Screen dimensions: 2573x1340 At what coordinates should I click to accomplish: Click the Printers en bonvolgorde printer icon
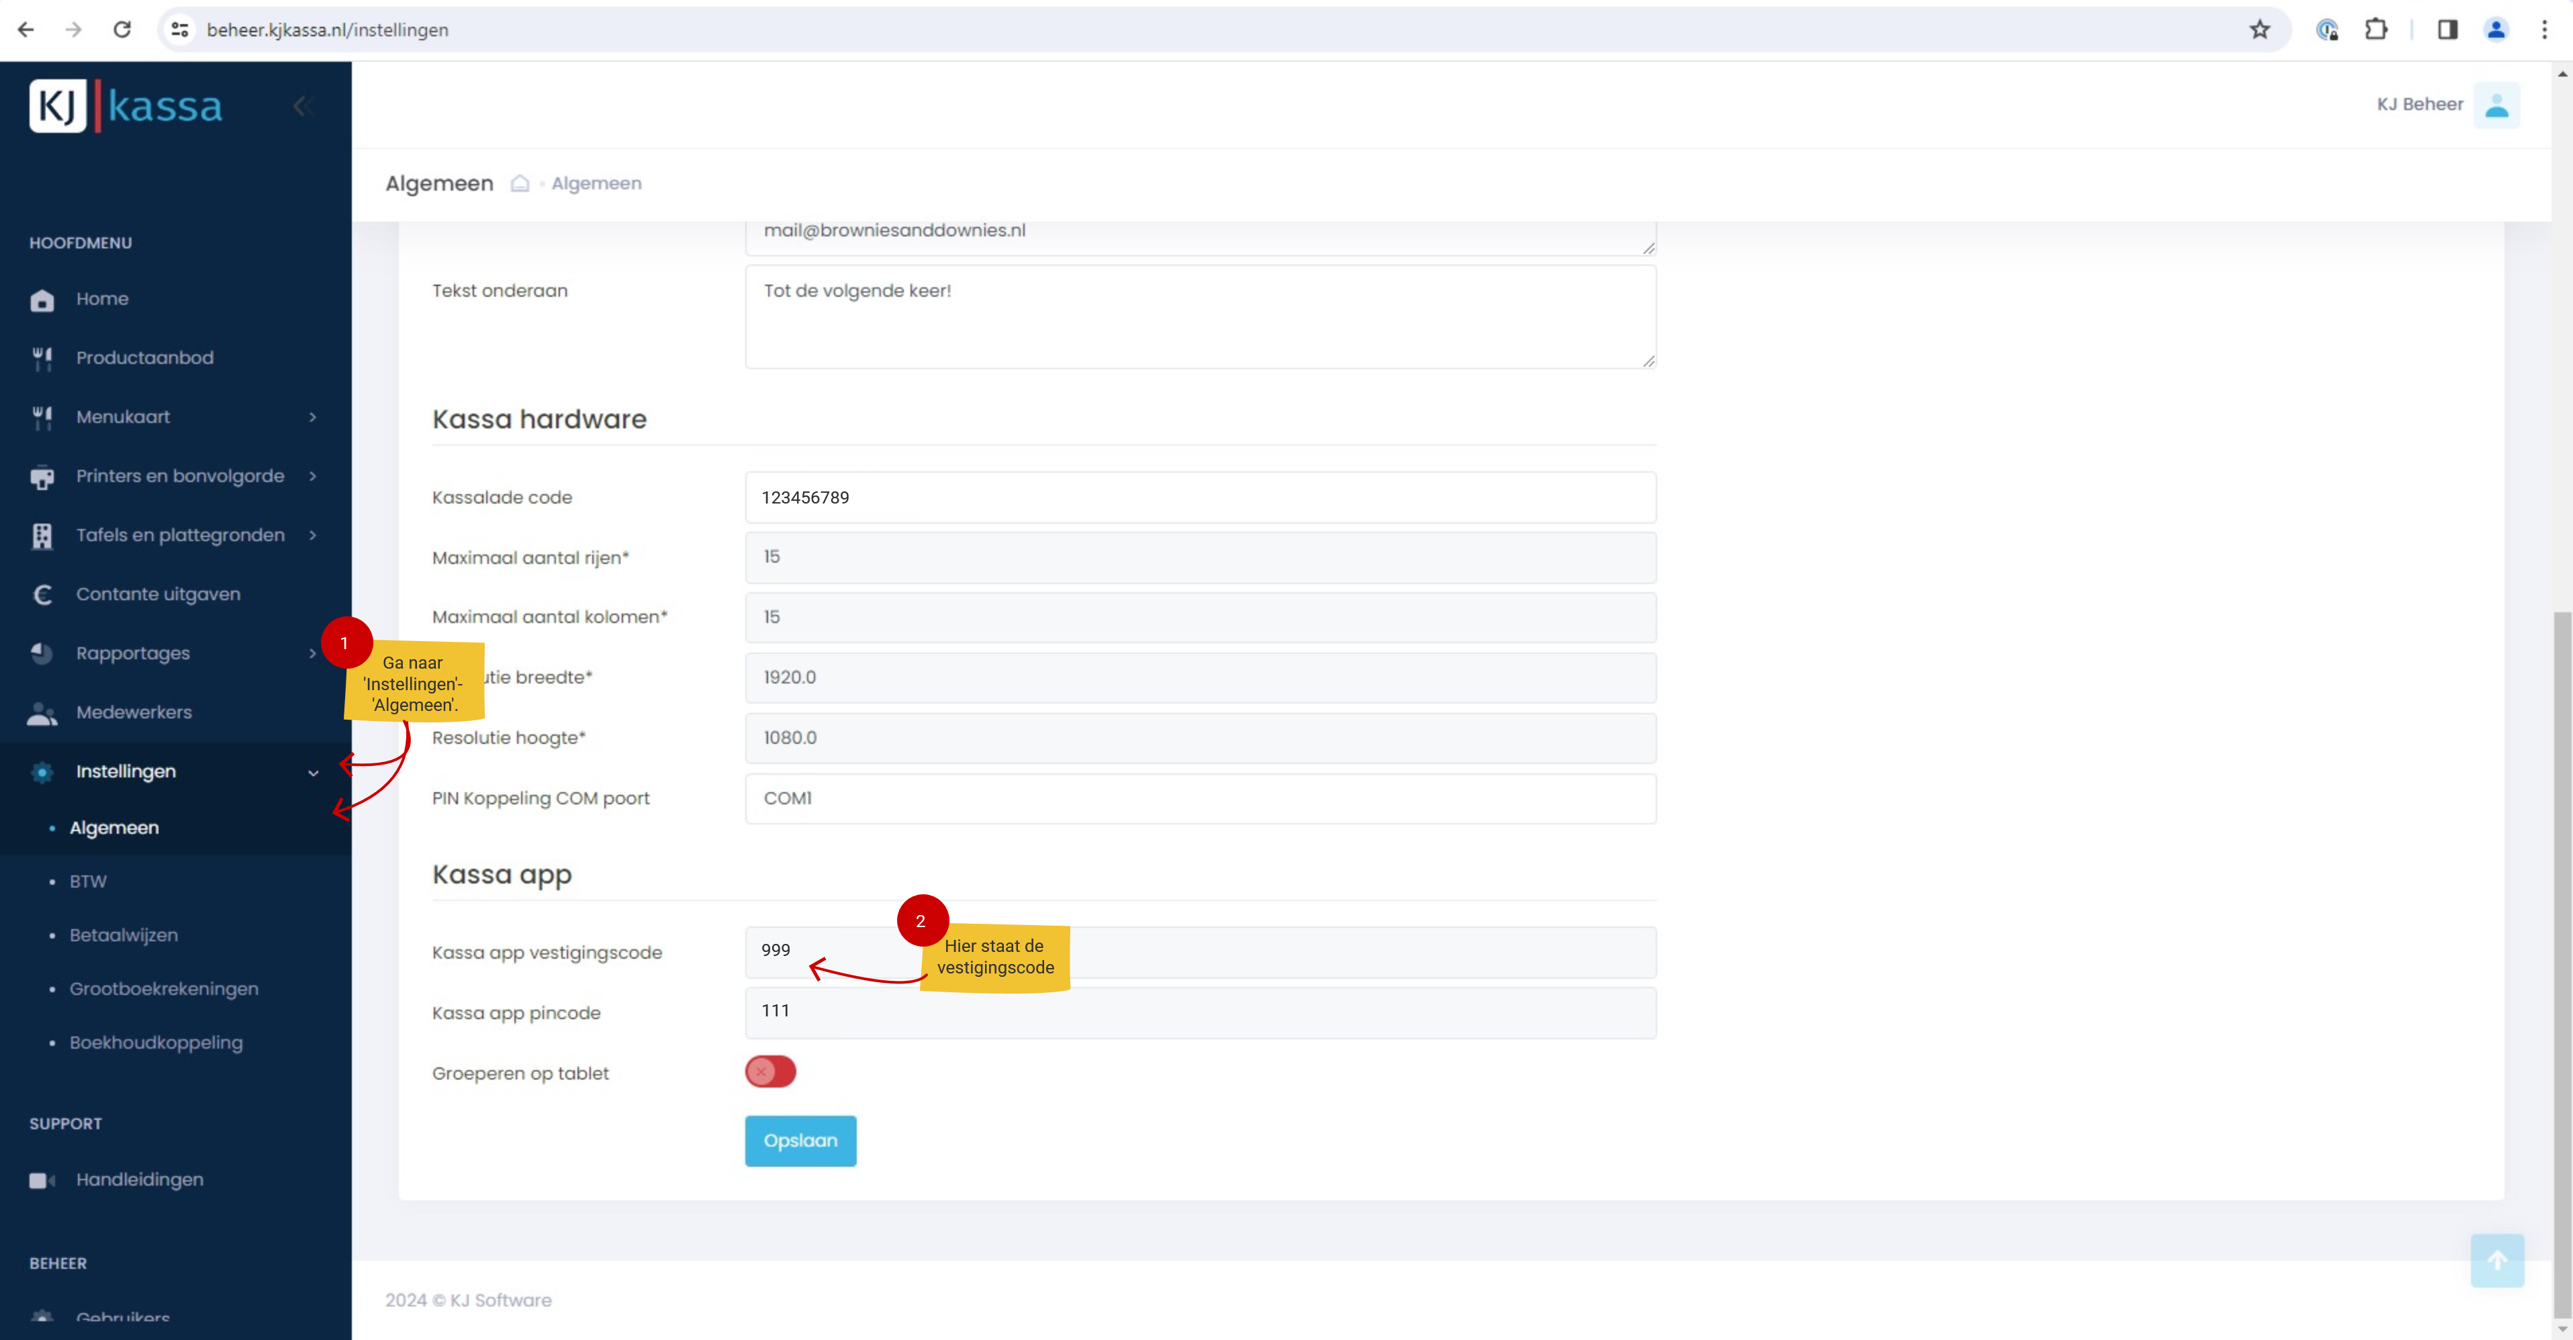42,477
